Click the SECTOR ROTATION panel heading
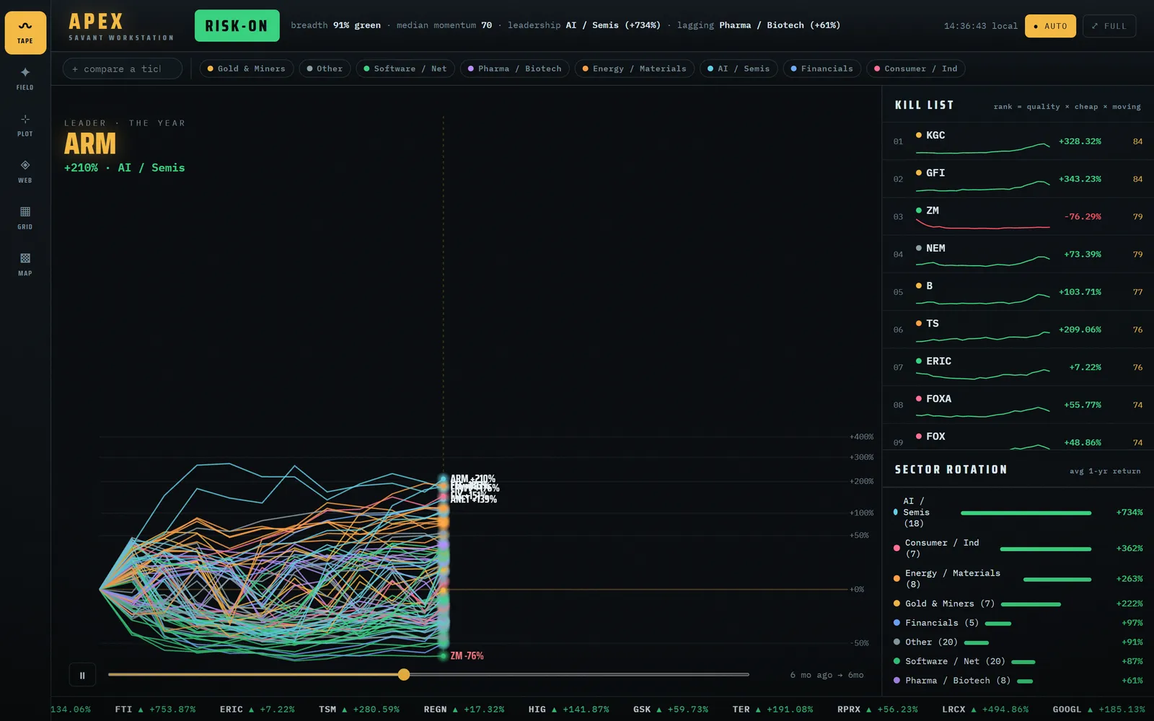 point(951,469)
